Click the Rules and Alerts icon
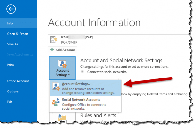 click(x=62, y=118)
